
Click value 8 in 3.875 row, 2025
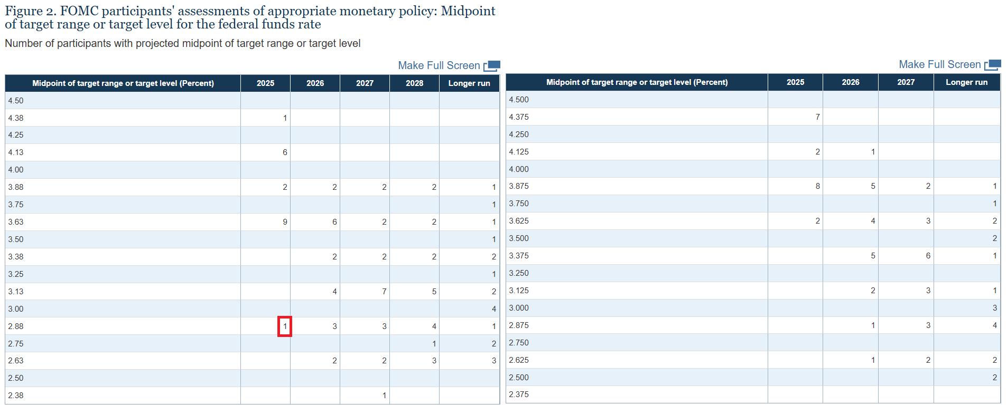click(818, 186)
